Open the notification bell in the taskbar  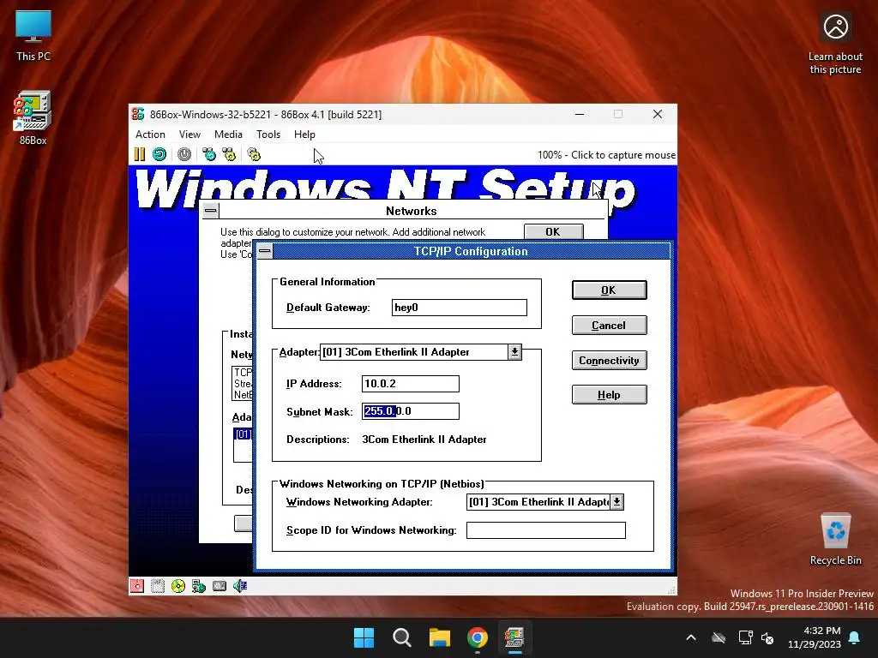[855, 637]
